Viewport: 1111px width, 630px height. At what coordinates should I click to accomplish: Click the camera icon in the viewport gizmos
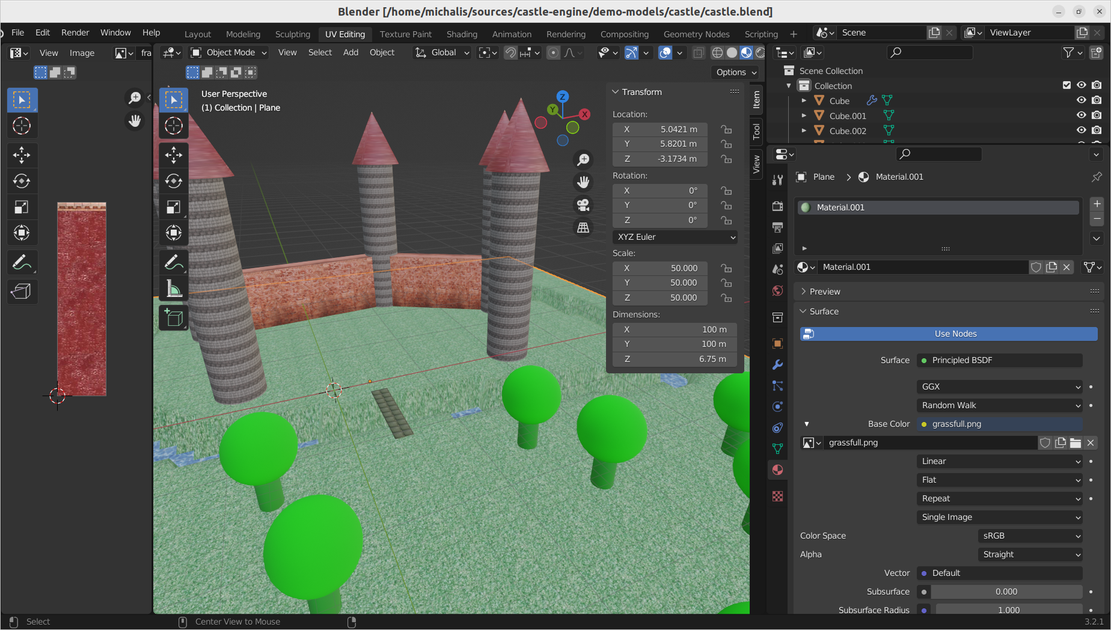[583, 204]
